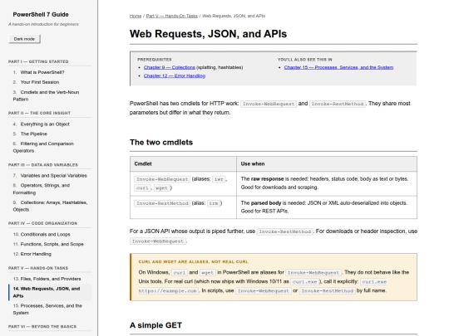The width and height of the screenshot is (449, 336).
Task: Click the 'You'll also see this in' label
Action: 304,60
